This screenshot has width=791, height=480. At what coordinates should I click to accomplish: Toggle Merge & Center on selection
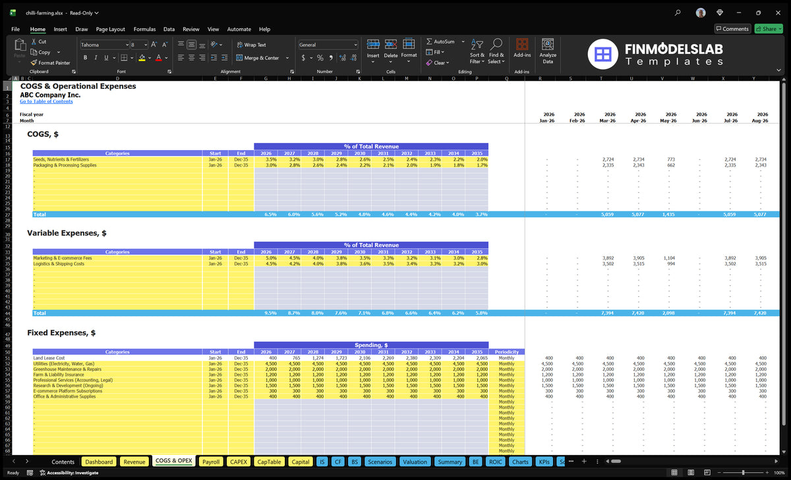coord(258,58)
